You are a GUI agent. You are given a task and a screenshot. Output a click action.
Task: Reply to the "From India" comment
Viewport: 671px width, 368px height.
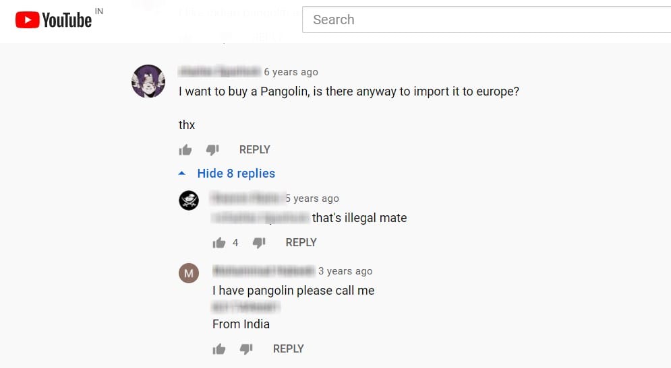(289, 348)
